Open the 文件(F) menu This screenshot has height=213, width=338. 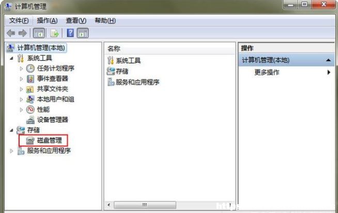pos(19,21)
